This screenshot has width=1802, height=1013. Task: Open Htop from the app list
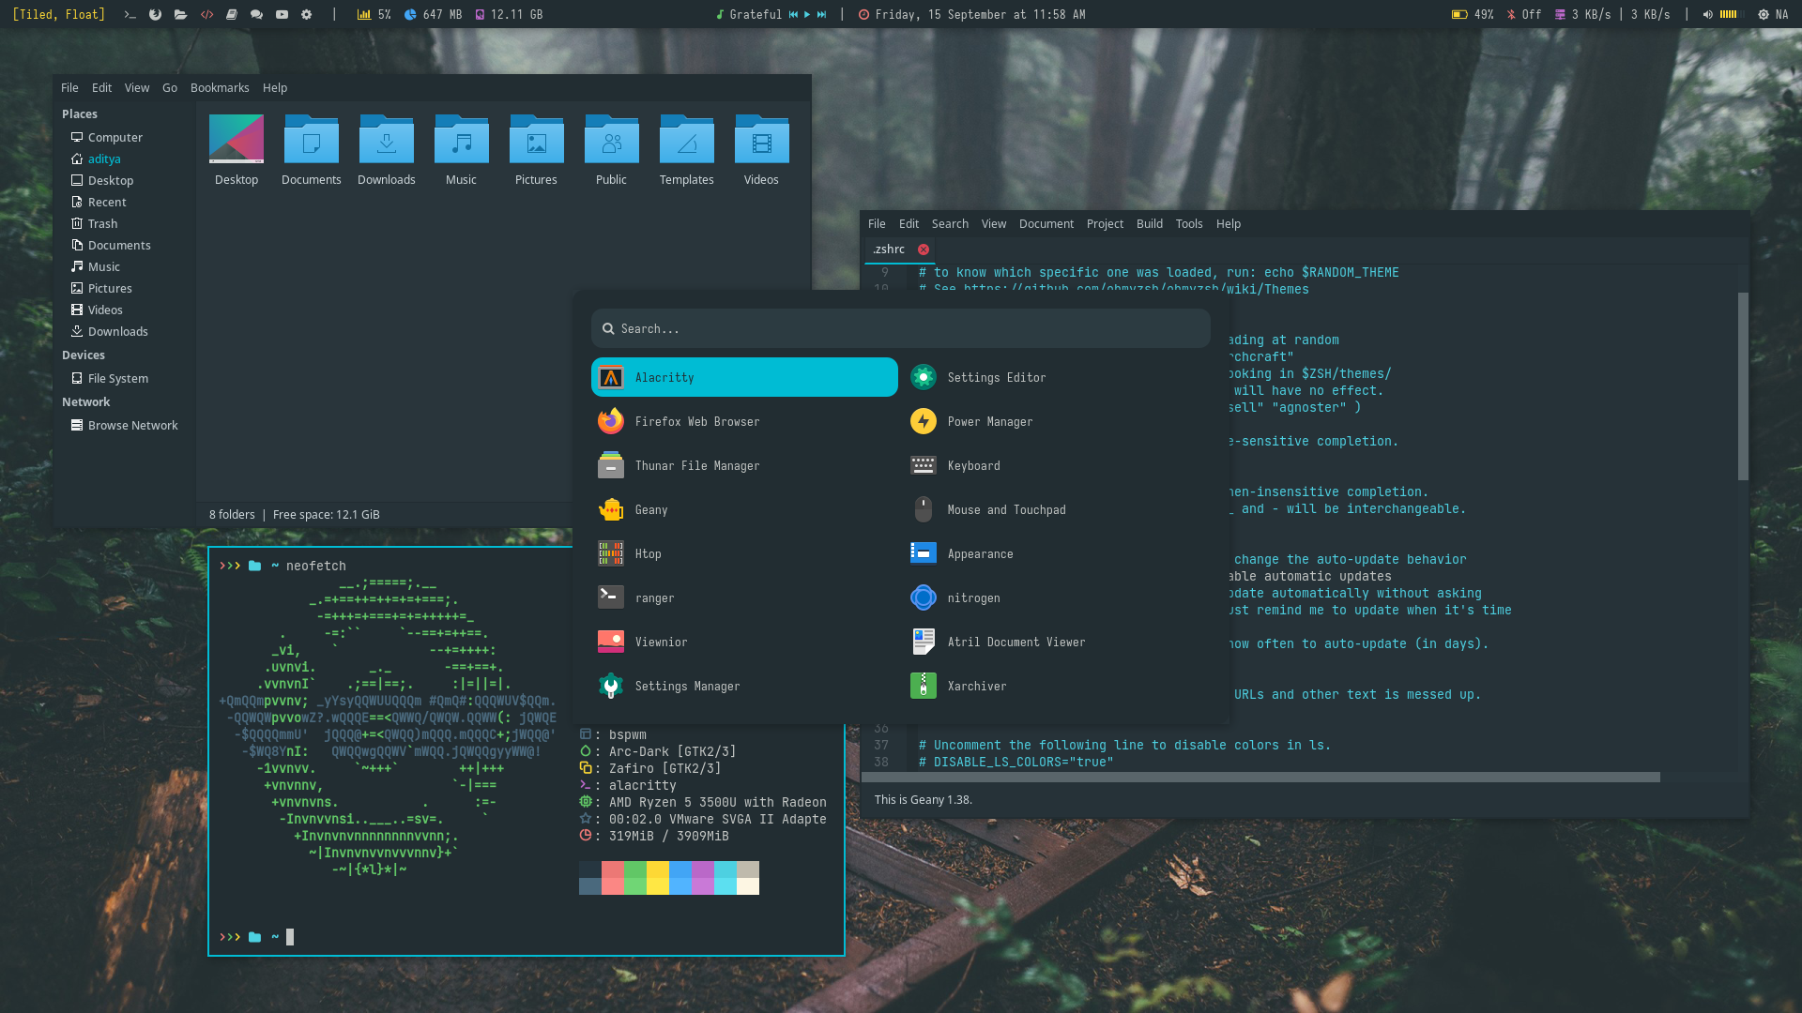(x=648, y=554)
